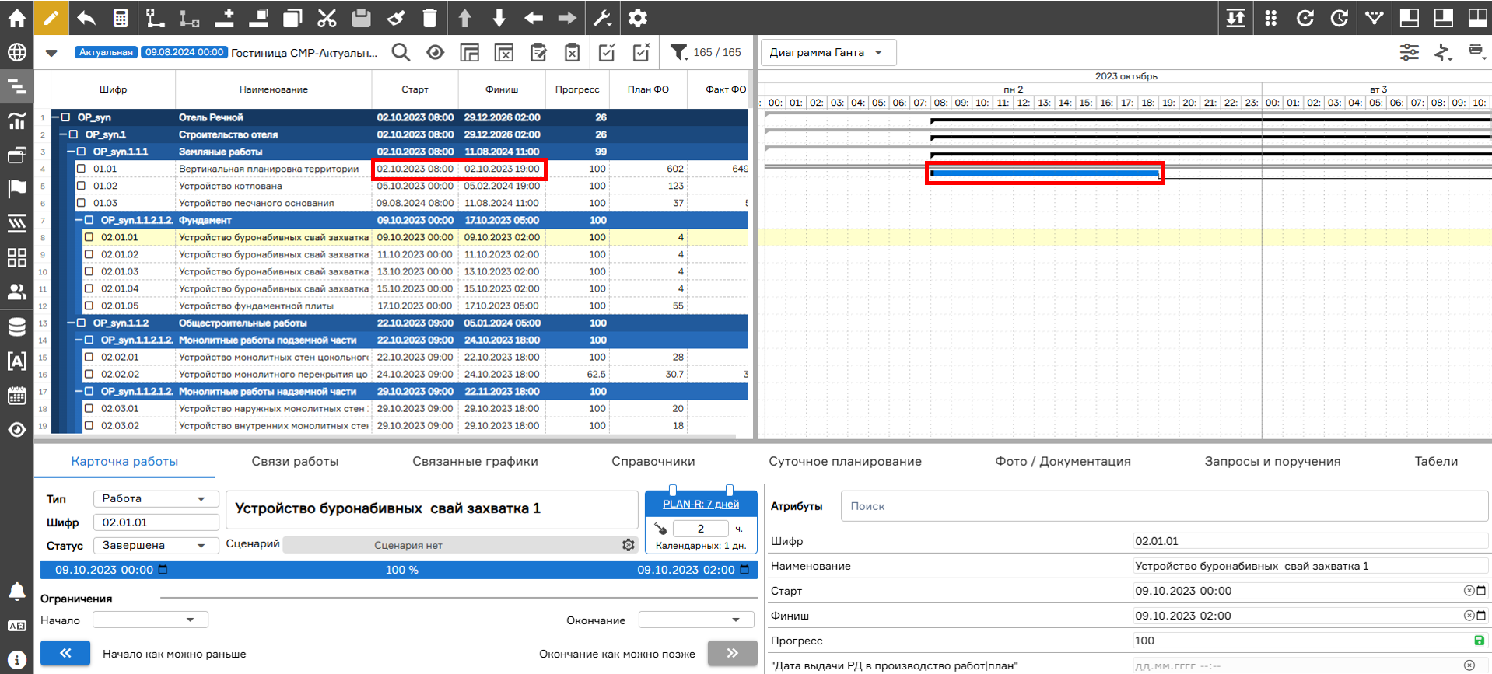The image size is (1492, 674).
Task: Open the Справочники tab
Action: pyautogui.click(x=653, y=461)
